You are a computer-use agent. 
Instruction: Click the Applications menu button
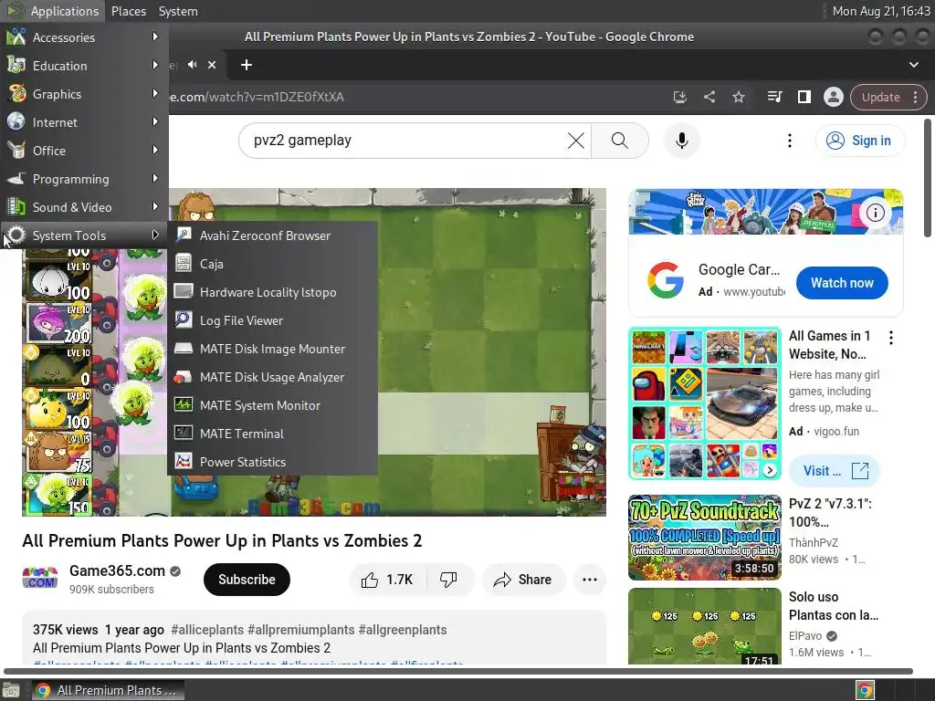tap(52, 11)
